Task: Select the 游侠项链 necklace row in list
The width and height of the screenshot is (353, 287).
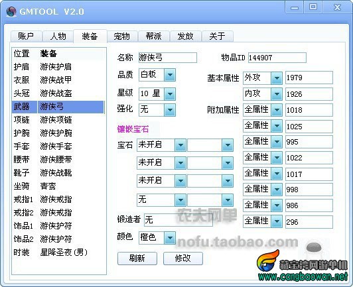Action: [58, 120]
